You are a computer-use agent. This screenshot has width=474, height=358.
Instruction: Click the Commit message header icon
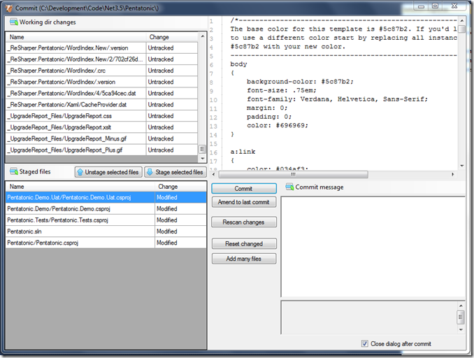tap(289, 187)
